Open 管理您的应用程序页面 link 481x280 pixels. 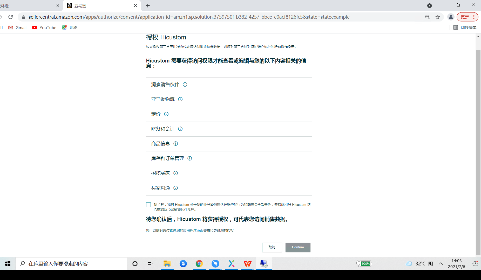coord(186,230)
